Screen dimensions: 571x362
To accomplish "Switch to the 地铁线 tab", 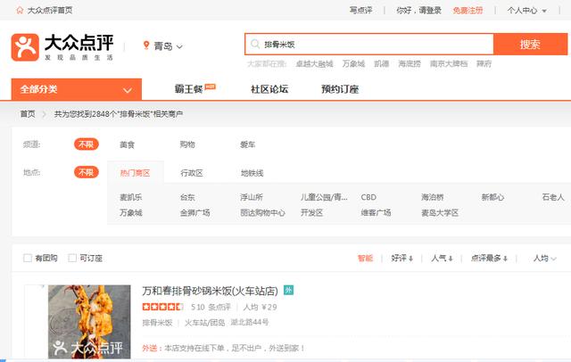I will 252,172.
